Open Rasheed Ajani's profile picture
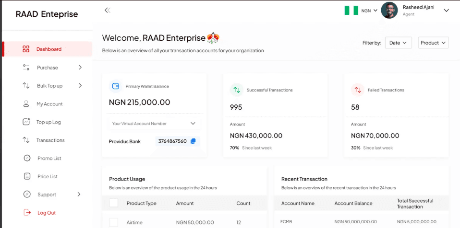The image size is (460, 228). point(389,11)
